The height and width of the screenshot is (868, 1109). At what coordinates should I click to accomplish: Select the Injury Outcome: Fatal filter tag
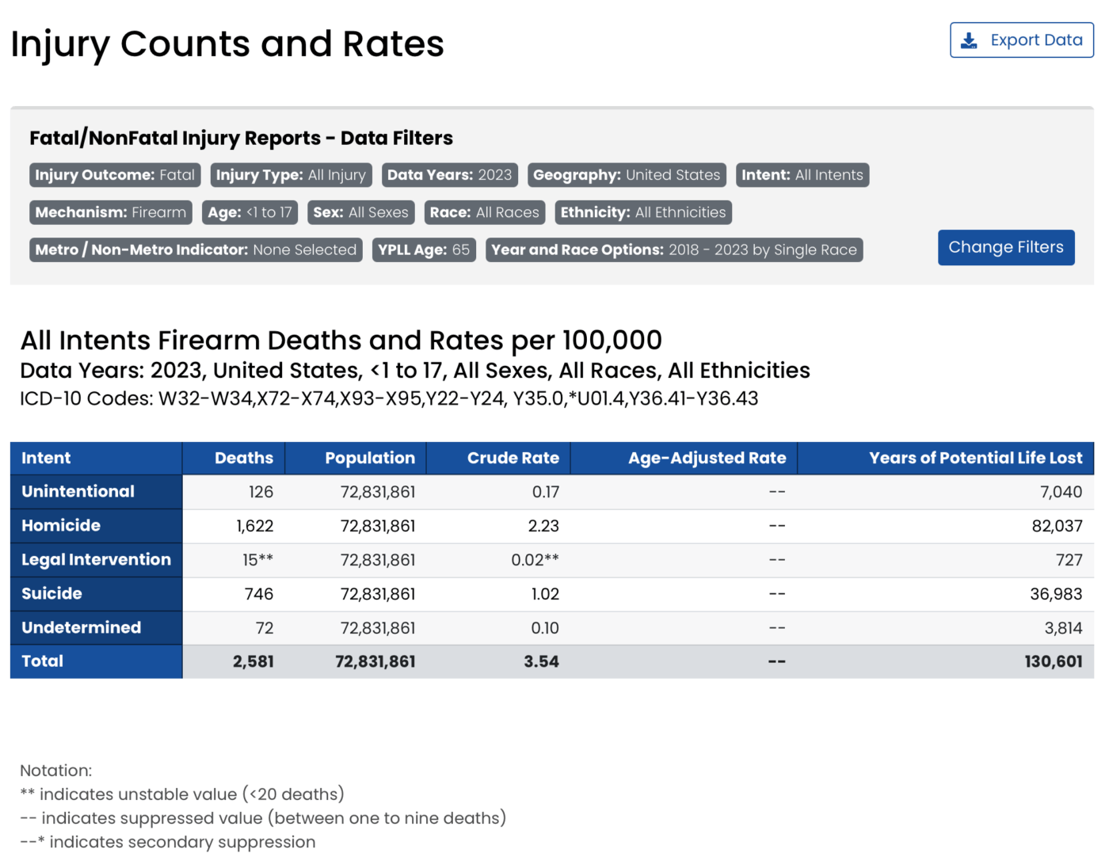(x=115, y=175)
